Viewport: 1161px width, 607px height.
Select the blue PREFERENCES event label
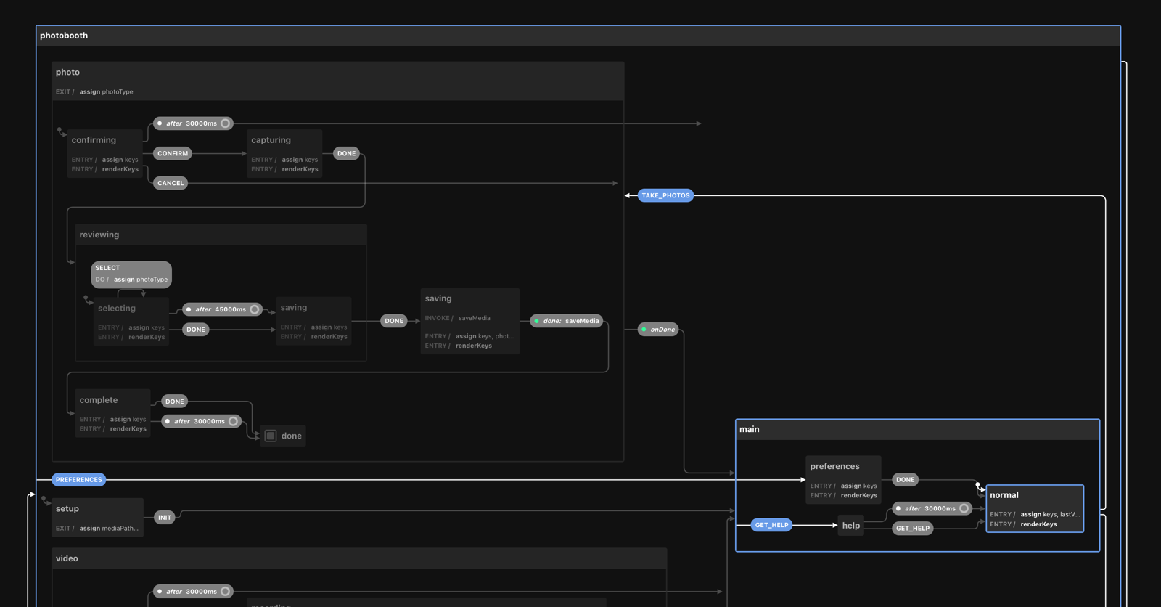[79, 480]
